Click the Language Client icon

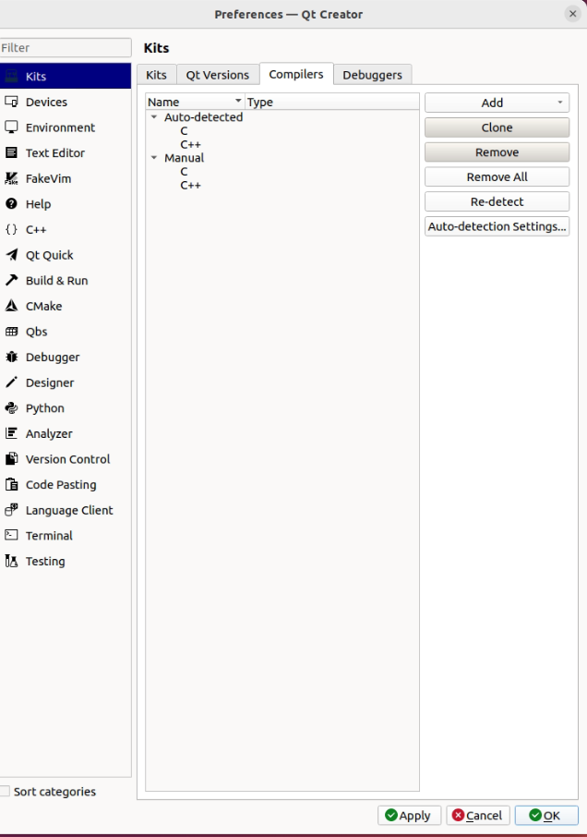tap(11, 510)
